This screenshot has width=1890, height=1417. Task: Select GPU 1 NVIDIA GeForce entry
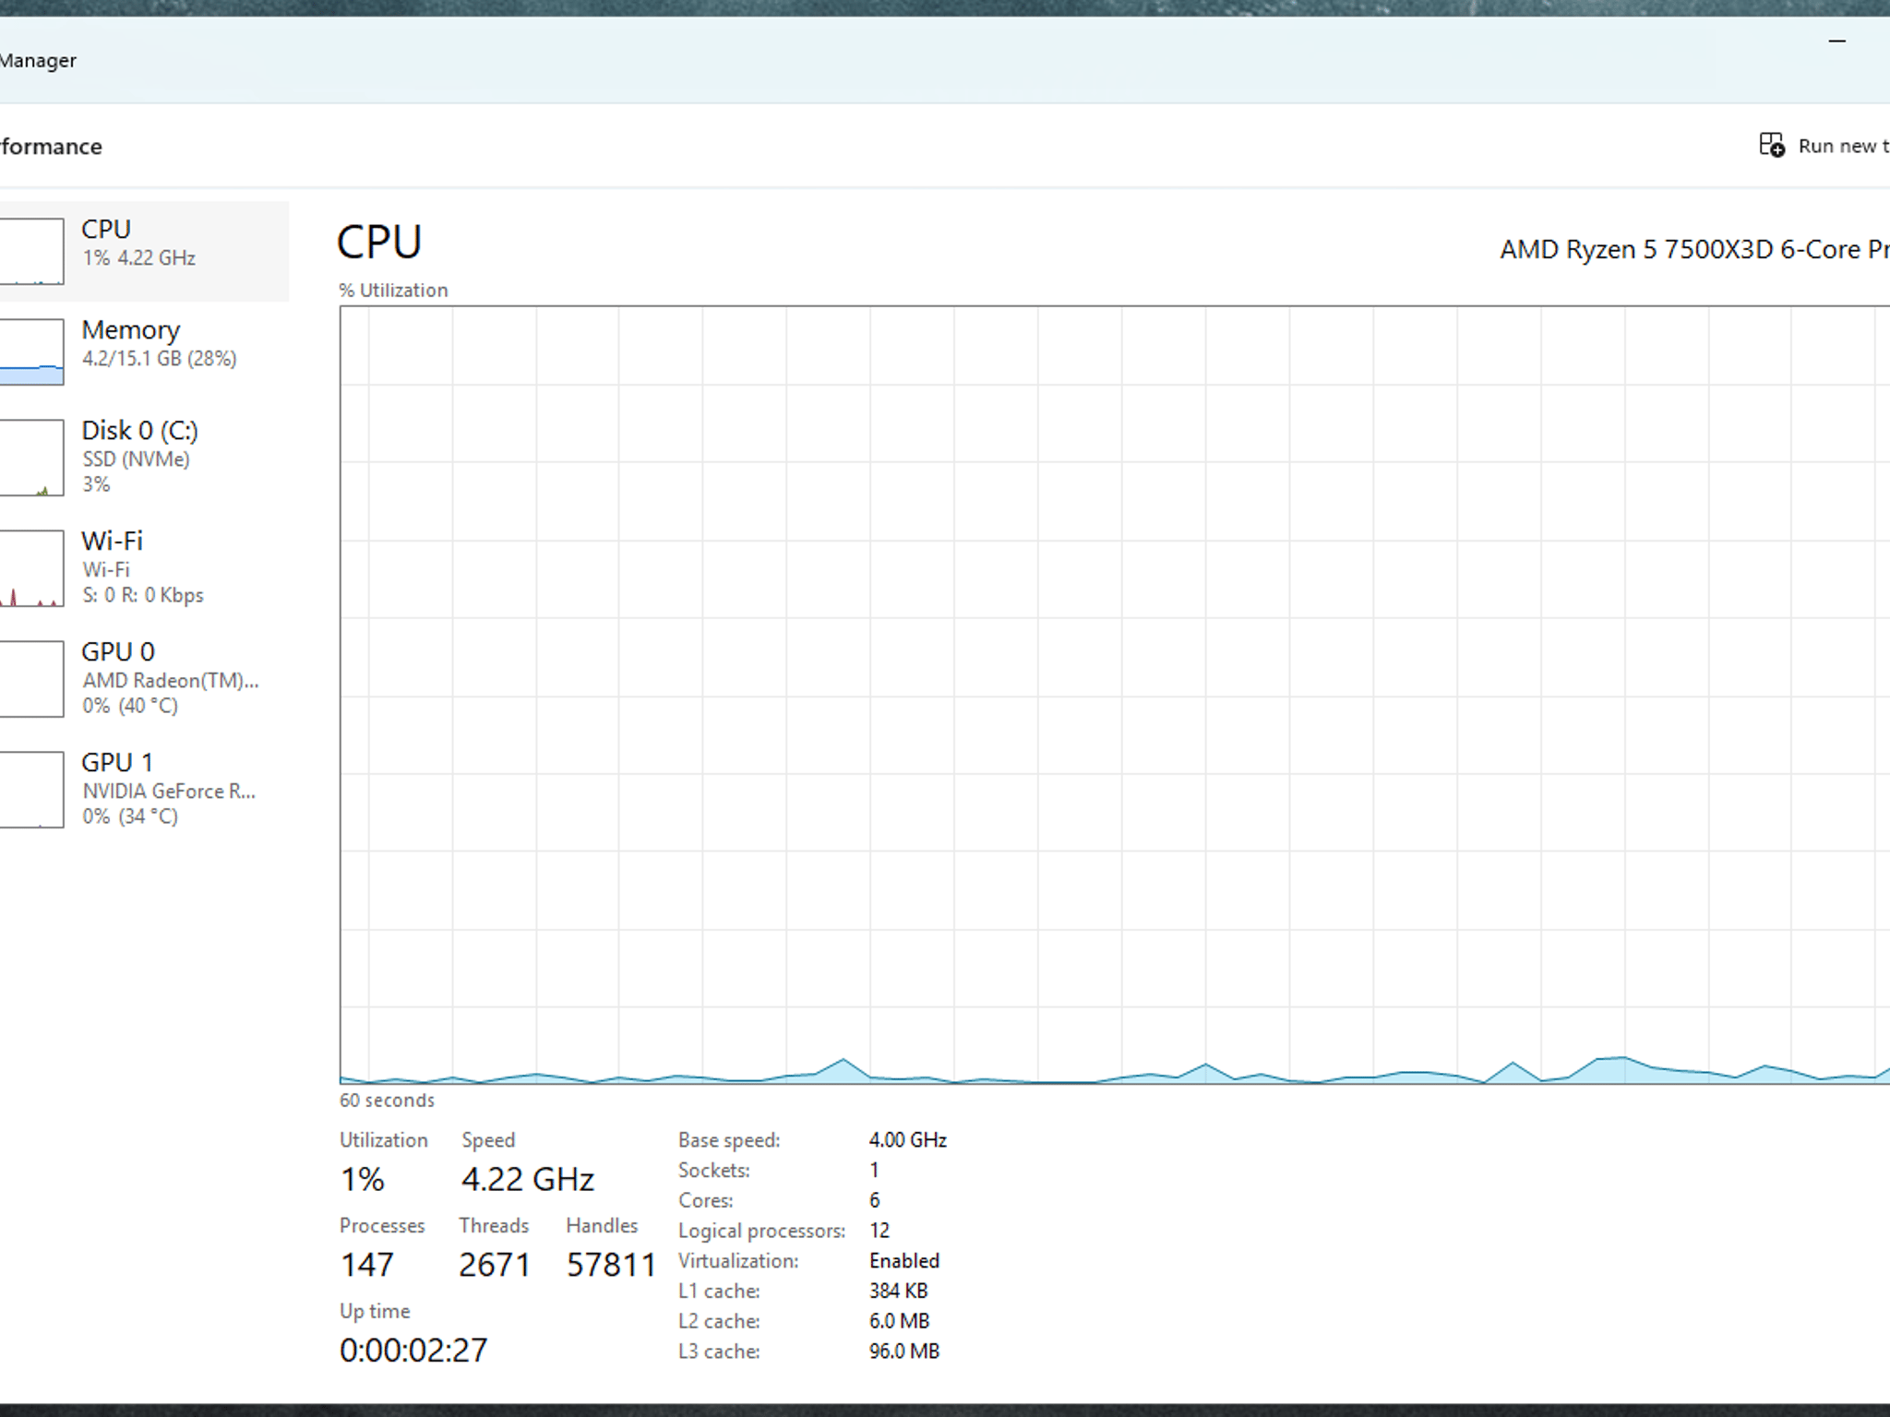[x=144, y=790]
